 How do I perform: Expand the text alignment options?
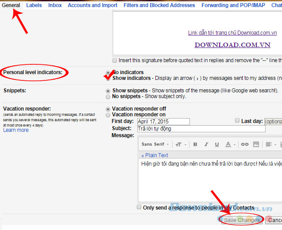pos(270,144)
